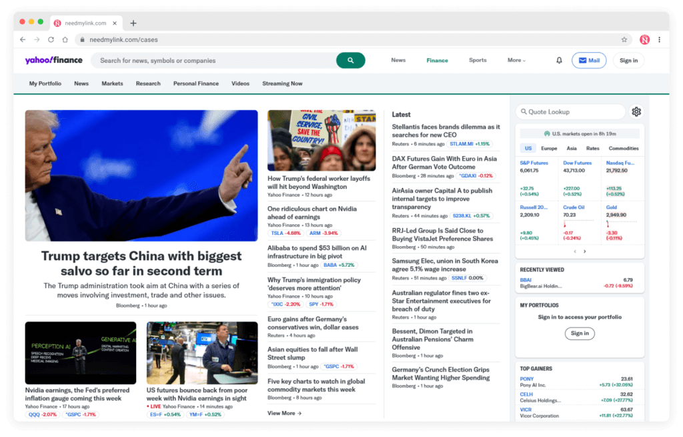
Task: Open the More navigation dropdown
Action: click(x=516, y=60)
